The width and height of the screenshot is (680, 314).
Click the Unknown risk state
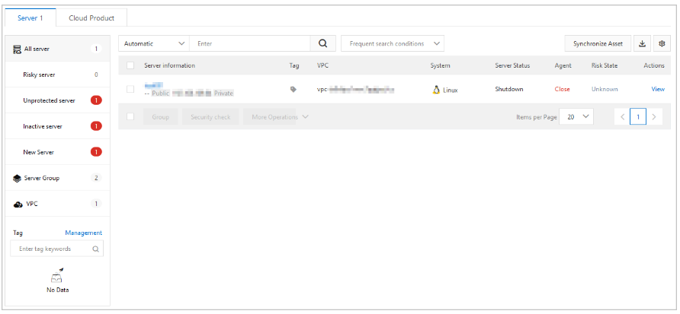(x=605, y=89)
